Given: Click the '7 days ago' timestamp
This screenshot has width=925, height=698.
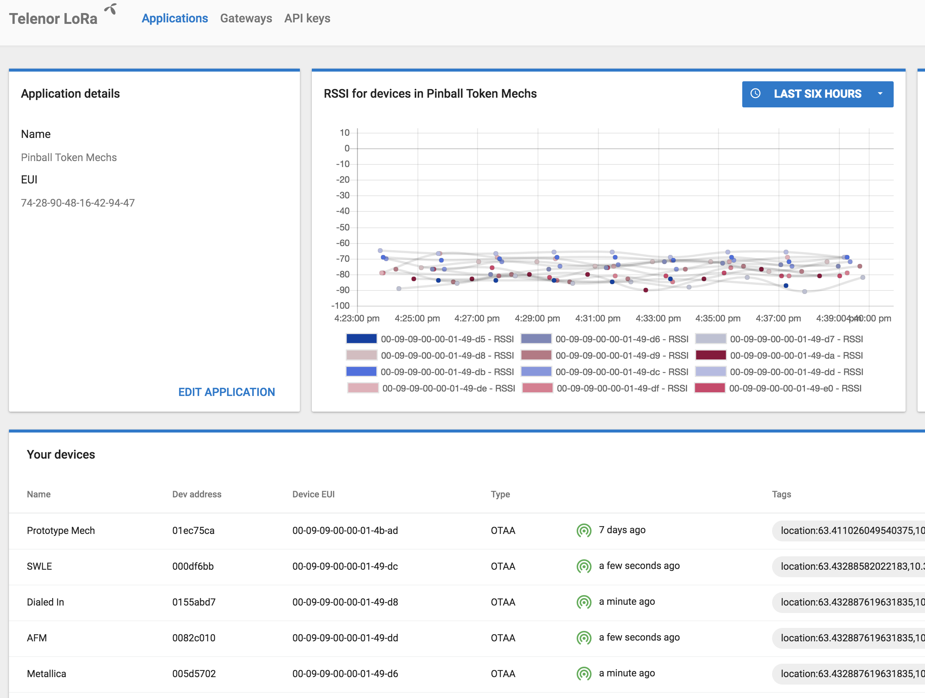Looking at the screenshot, I should 622,530.
